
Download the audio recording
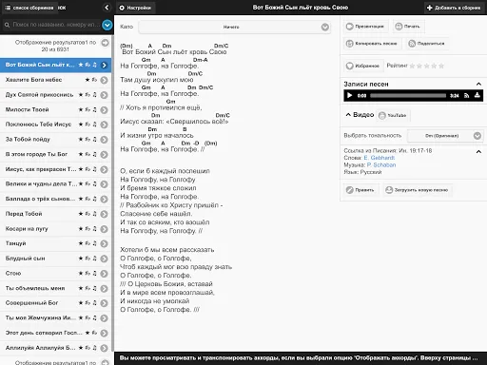(x=477, y=95)
